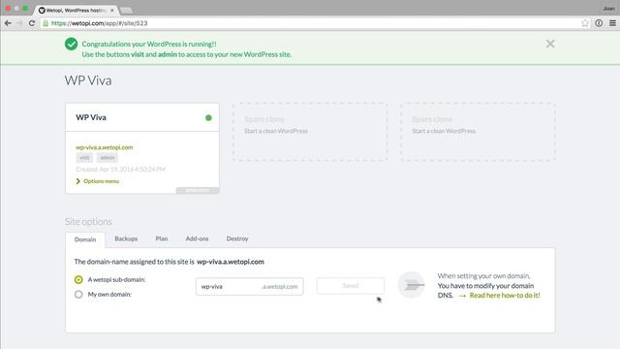Image resolution: width=620 pixels, height=349 pixels.
Task: Click the green status dot on WP Viva card
Action: click(x=208, y=117)
